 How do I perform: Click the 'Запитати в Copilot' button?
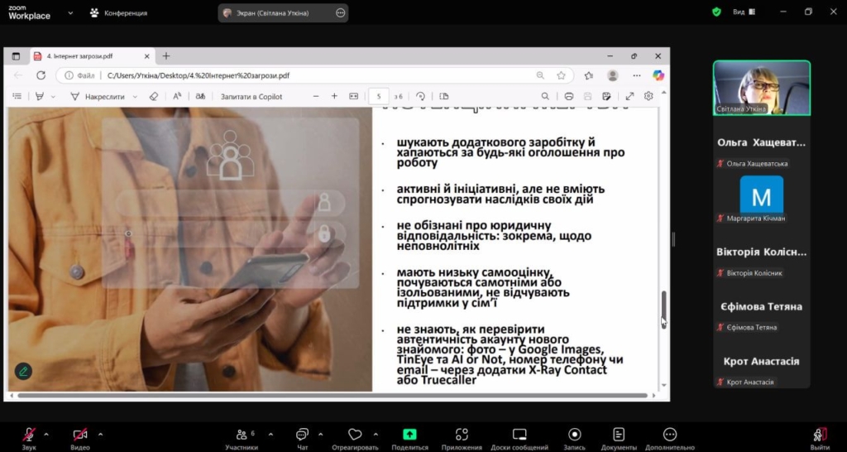coord(251,96)
